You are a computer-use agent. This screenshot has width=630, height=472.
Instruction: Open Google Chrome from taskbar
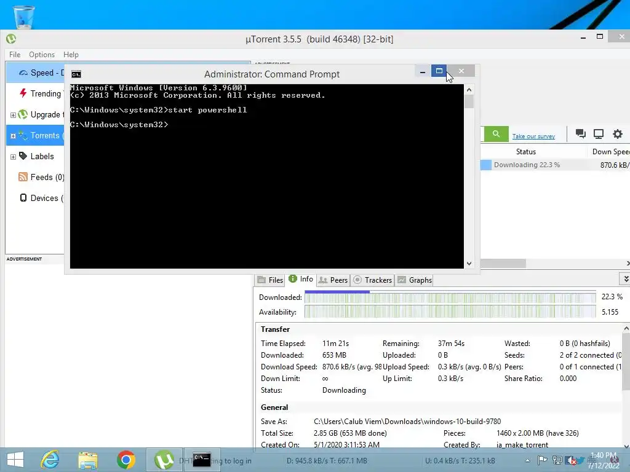pyautogui.click(x=126, y=460)
